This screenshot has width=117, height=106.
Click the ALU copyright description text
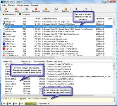[24, 98]
